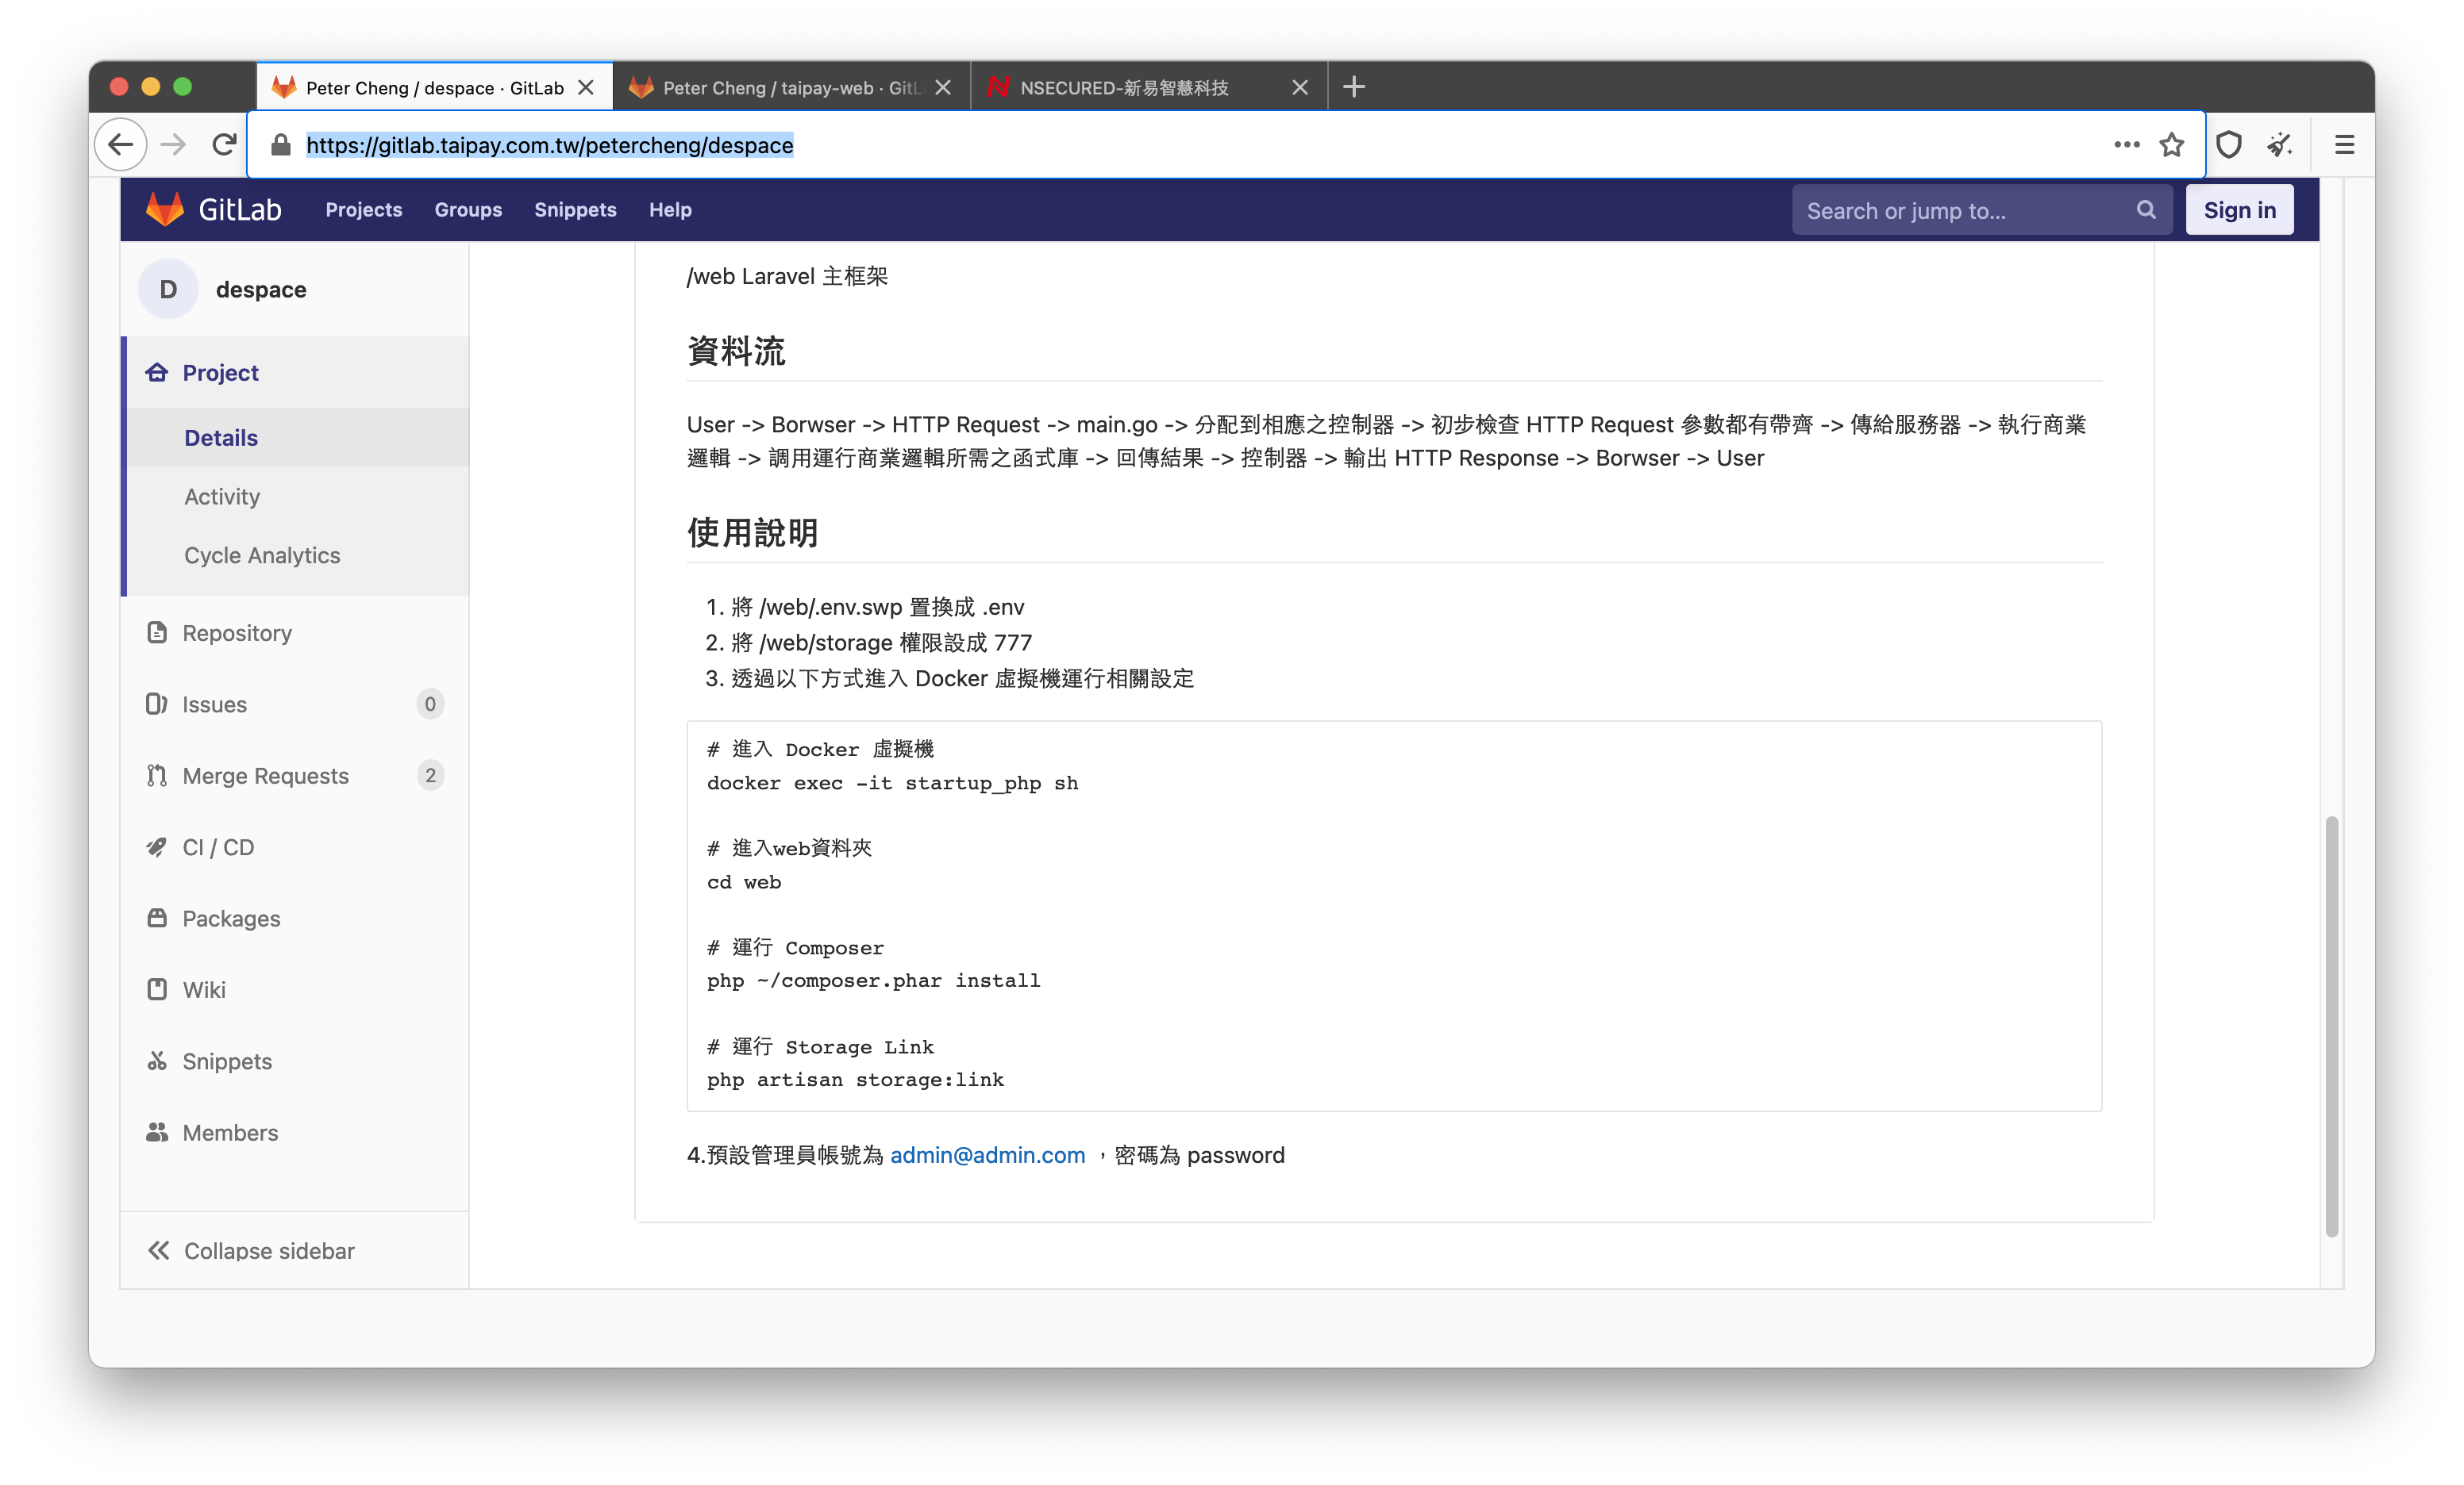Click the double-chevron collapse icon

tap(159, 1250)
